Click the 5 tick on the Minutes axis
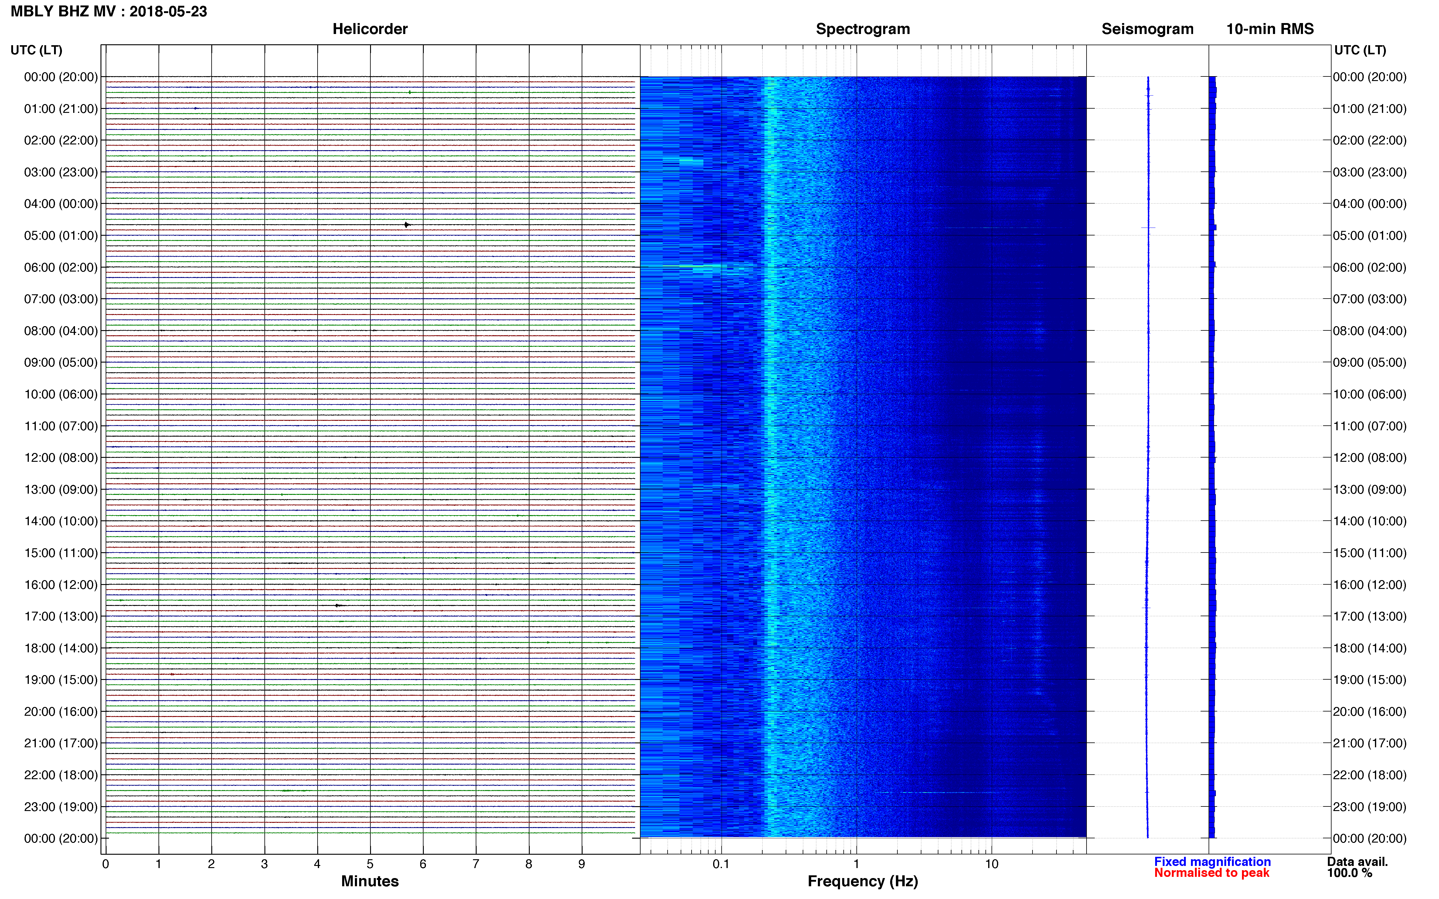Viewport: 1439px width, 899px height. click(370, 864)
